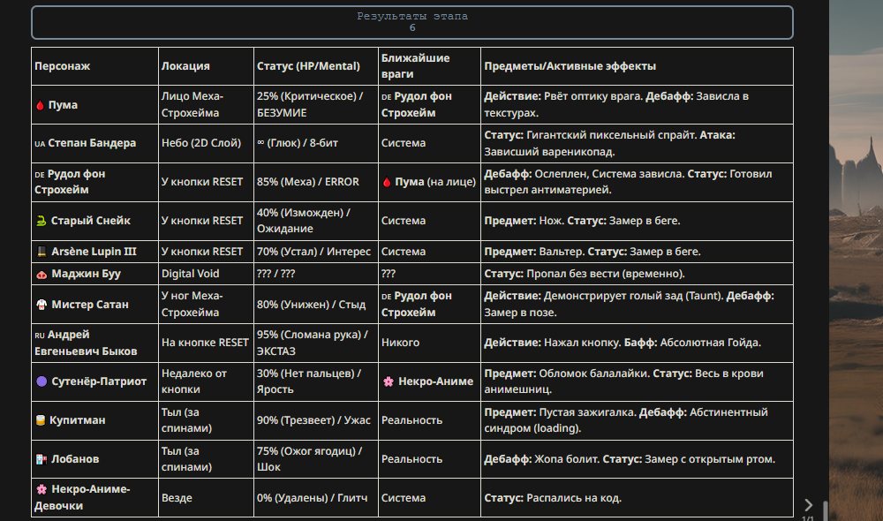The width and height of the screenshot is (883, 521).
Task: Click the 'Результаты этапа 6' header box
Action: tap(412, 23)
